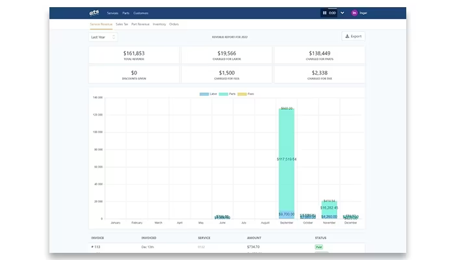Click the download icon on Export
Viewport: 455px width, 260px height.
(347, 36)
